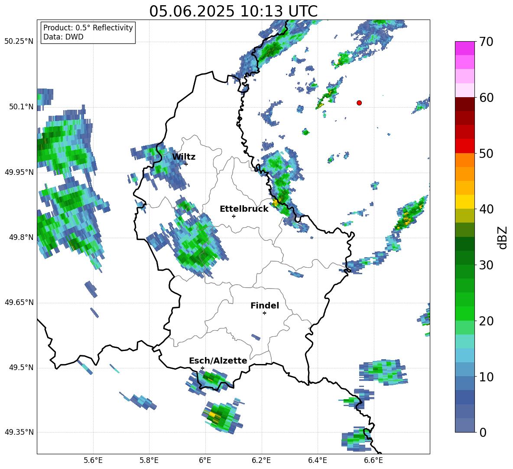This screenshot has width=513, height=469.
Task: Click the Ettelbruck city label
Action: pos(244,209)
